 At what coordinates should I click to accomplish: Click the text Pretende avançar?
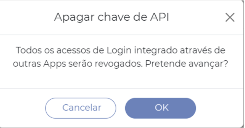187,64
